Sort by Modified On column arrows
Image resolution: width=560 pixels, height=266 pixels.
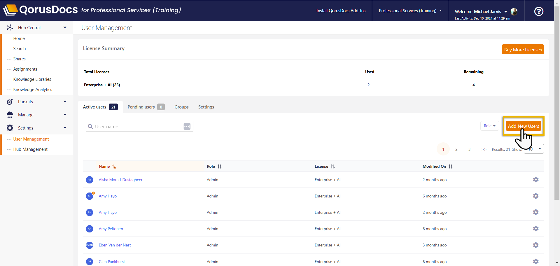coord(451,167)
